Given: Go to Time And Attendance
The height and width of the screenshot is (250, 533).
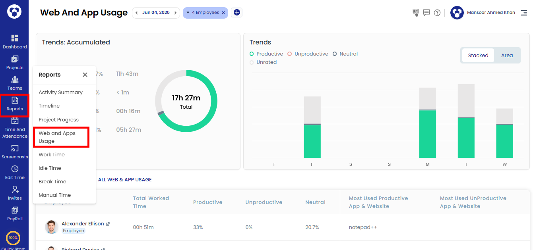Looking at the screenshot, I should [x=15, y=128].
